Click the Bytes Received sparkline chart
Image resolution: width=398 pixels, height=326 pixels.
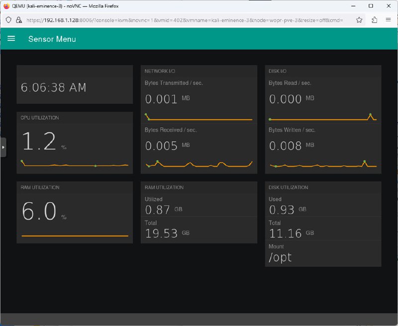pyautogui.click(x=199, y=164)
